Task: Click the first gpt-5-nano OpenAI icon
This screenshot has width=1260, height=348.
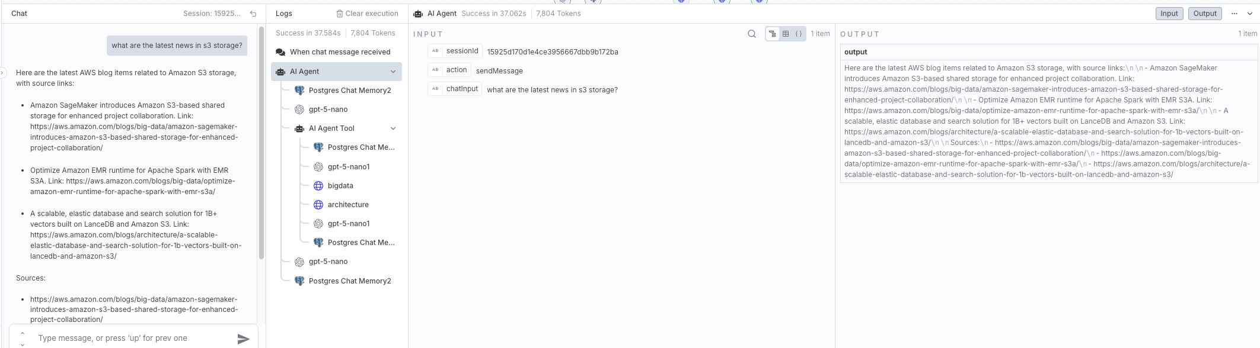Action: (299, 109)
